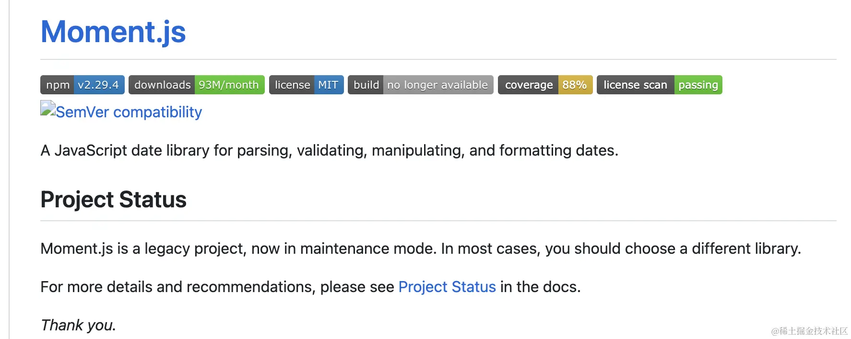This screenshot has height=339, width=851.
Task: Click the broken SemVer compatibility image icon
Action: coord(48,108)
